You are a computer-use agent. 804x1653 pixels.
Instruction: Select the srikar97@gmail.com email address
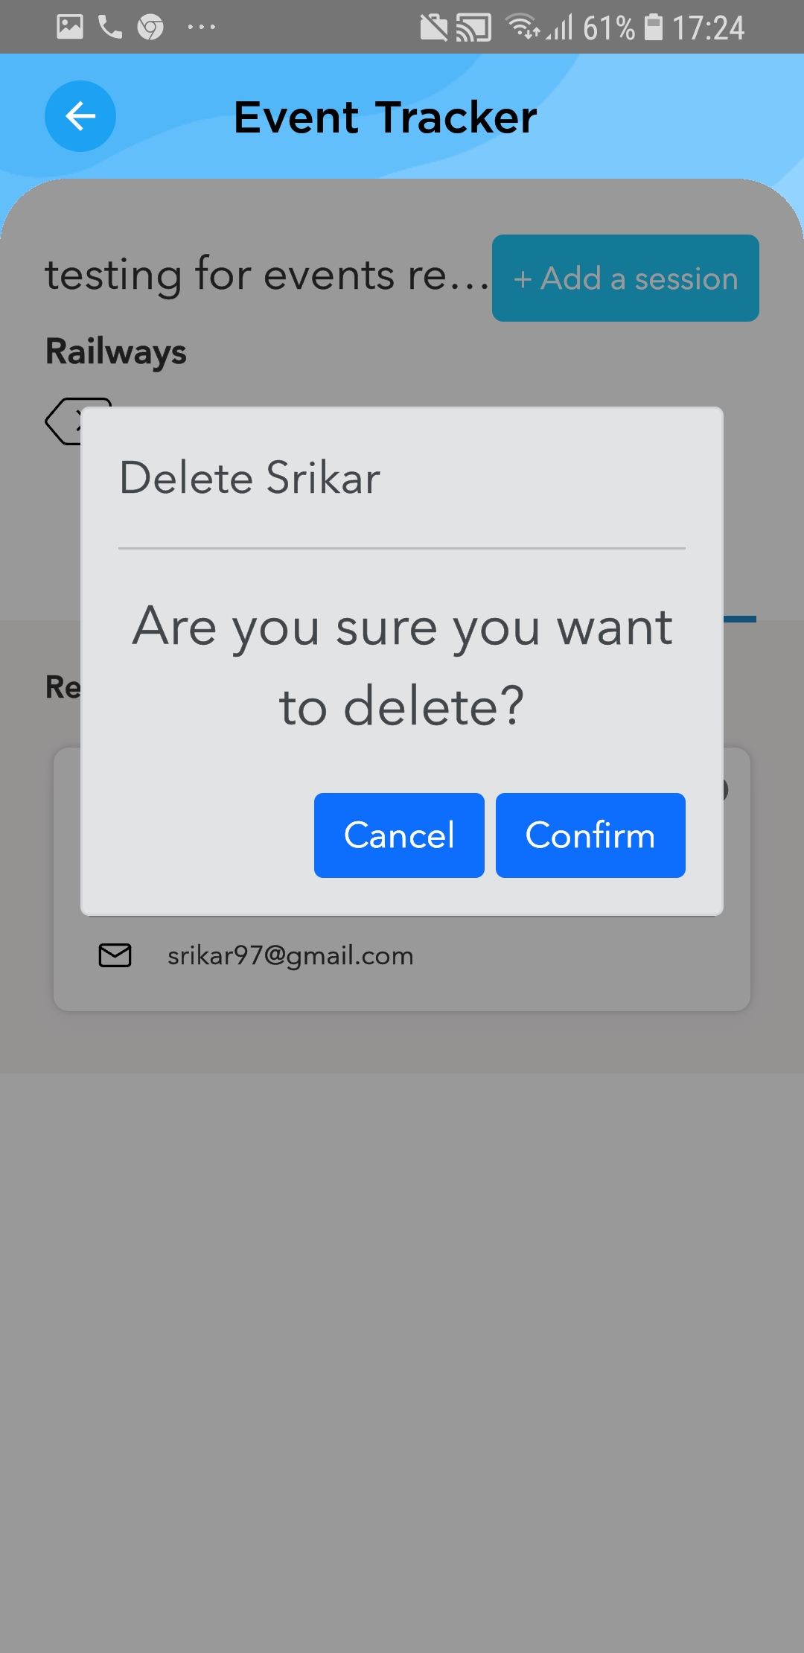click(x=290, y=955)
